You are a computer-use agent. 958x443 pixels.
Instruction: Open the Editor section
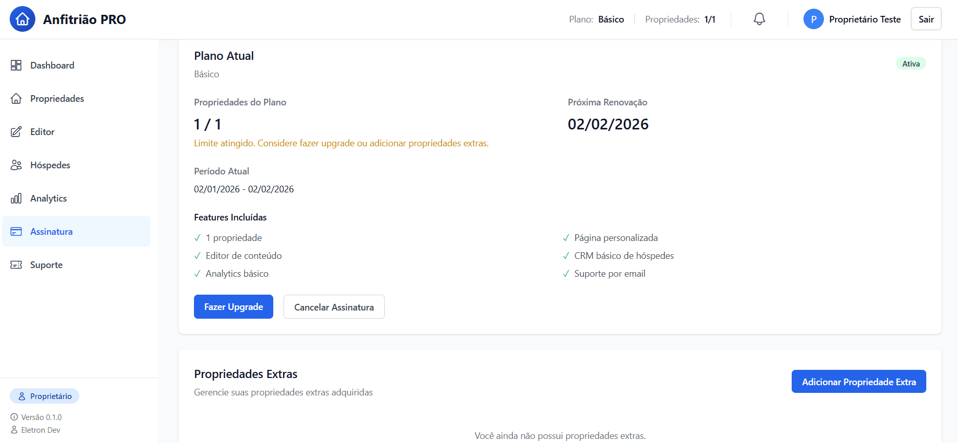pyautogui.click(x=42, y=131)
